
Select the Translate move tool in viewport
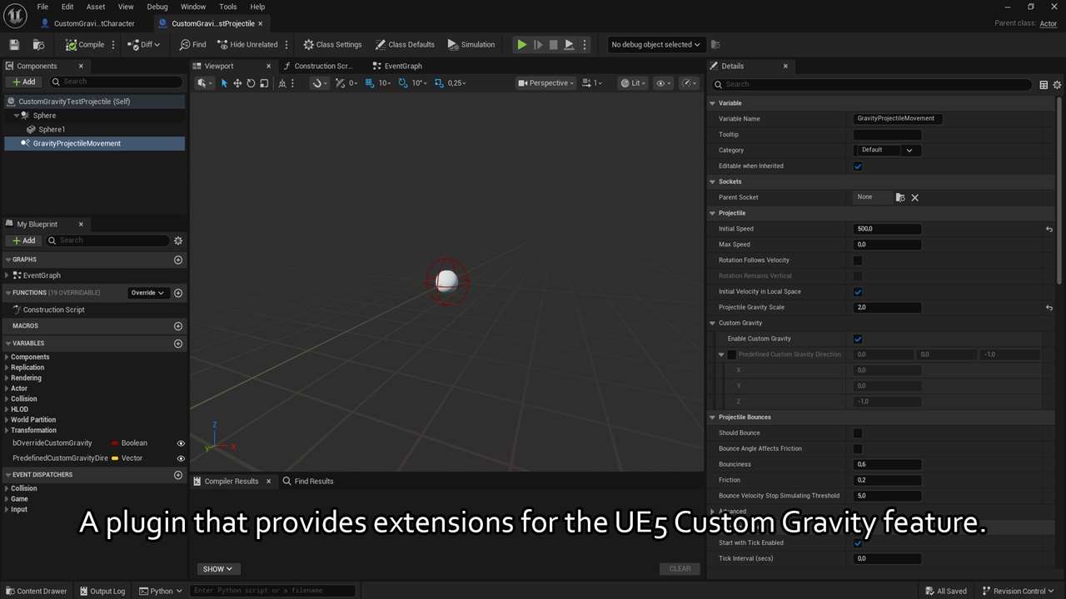(x=237, y=83)
